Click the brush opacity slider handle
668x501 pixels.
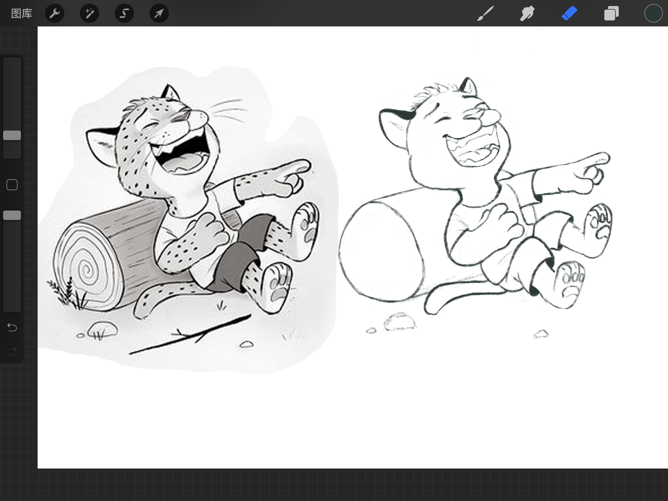pyautogui.click(x=12, y=215)
